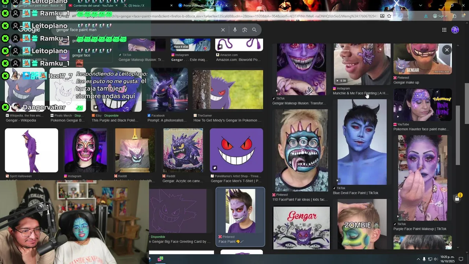Click the taskbar microphone tray icon
Viewport: 469px width, 264px height.
tap(424, 259)
